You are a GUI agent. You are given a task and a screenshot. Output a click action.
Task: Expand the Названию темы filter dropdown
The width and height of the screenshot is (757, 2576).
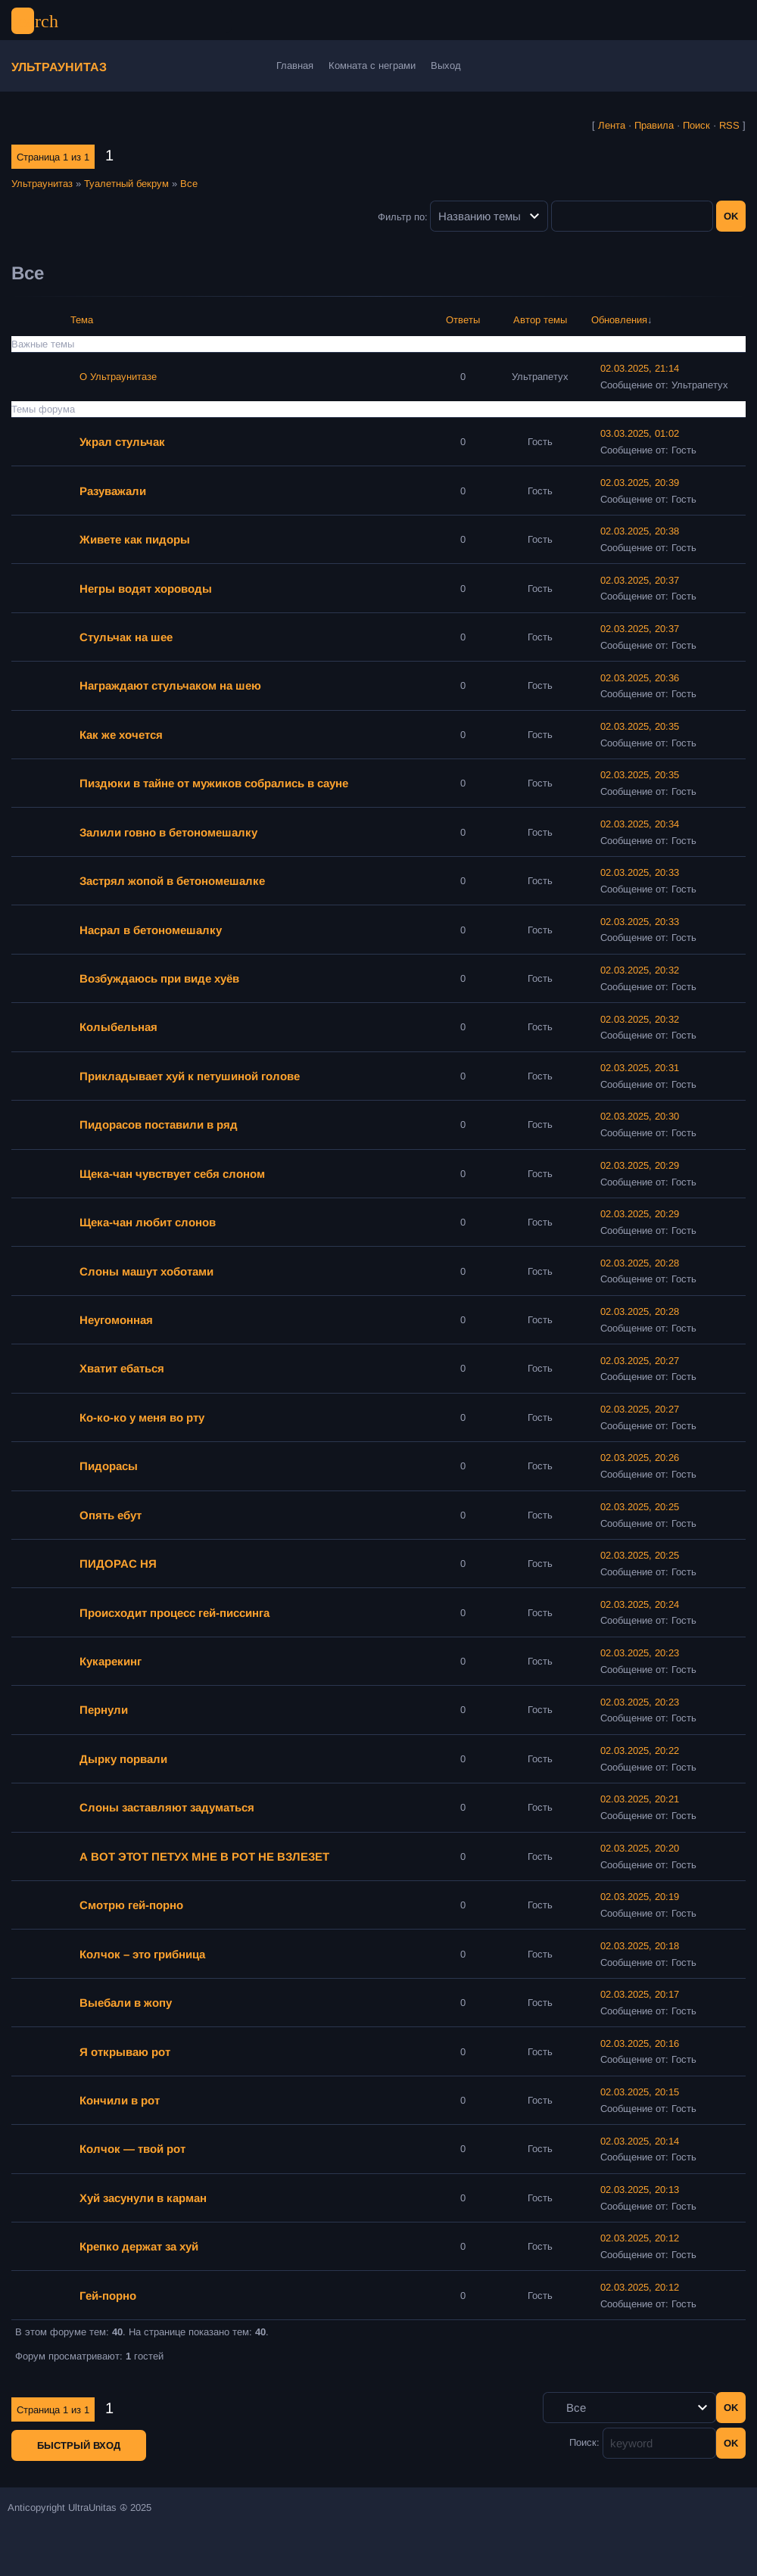pos(489,216)
